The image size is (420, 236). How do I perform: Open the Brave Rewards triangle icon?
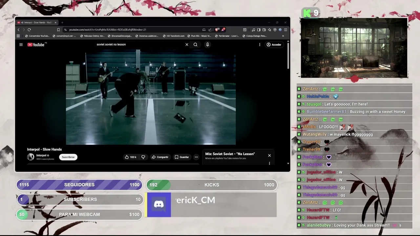[x=223, y=29]
